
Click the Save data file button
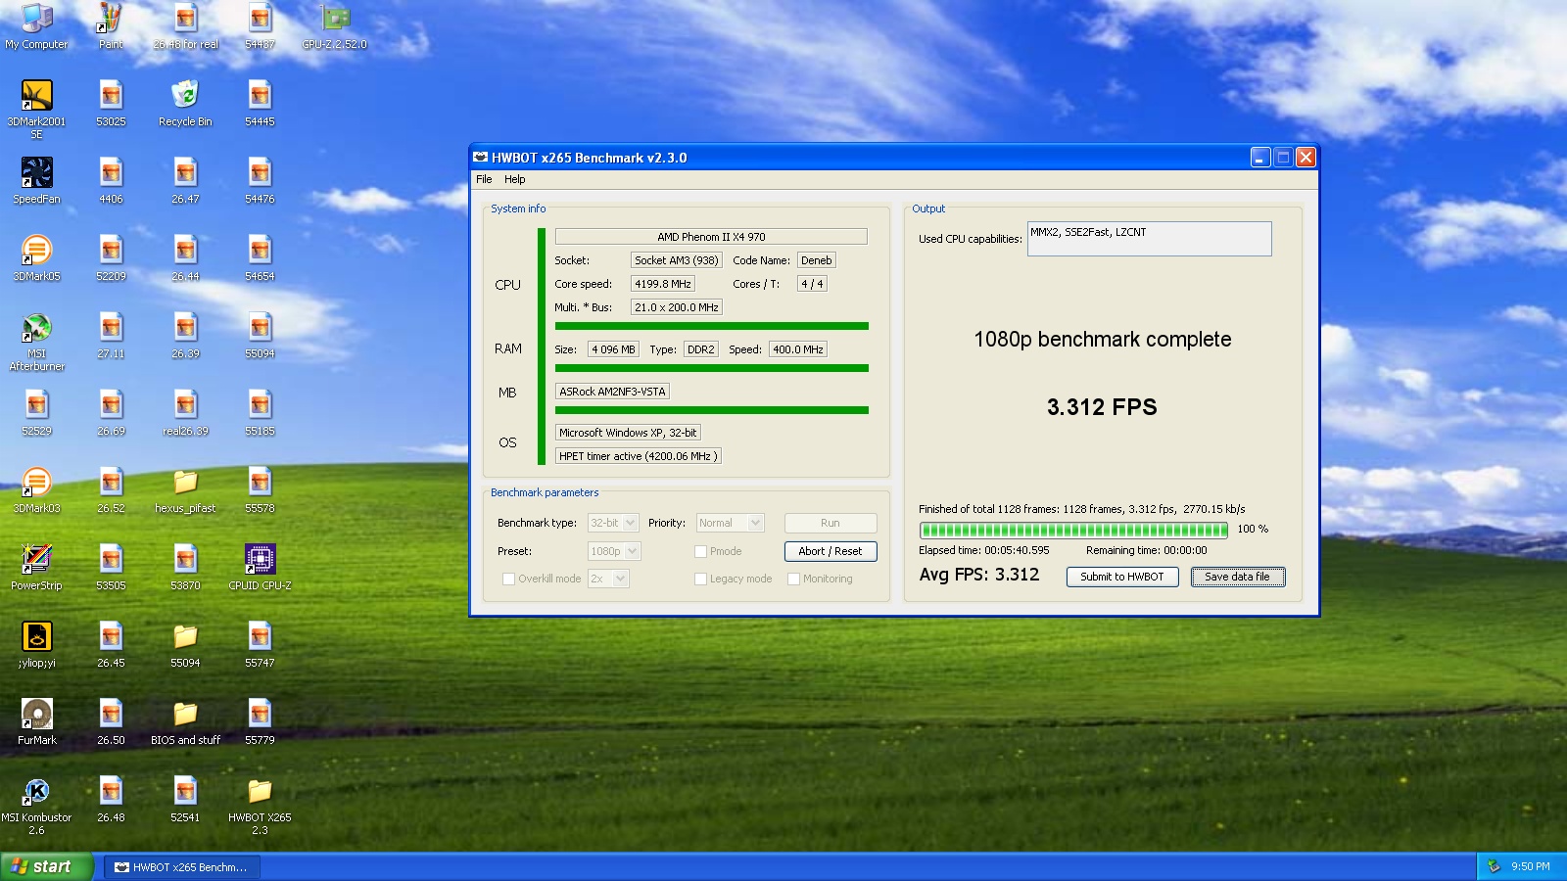(x=1238, y=577)
